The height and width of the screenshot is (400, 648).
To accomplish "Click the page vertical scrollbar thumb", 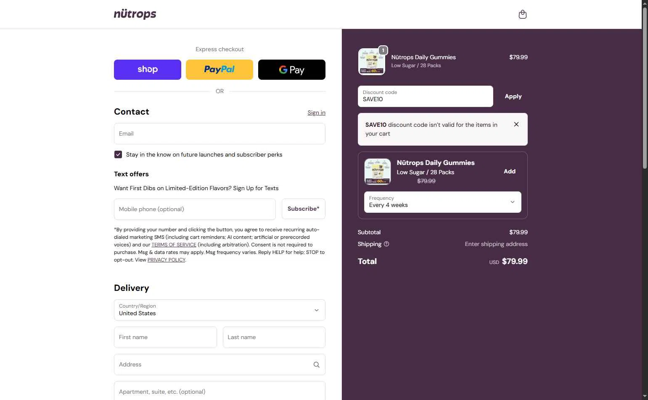I will (x=645, y=88).
